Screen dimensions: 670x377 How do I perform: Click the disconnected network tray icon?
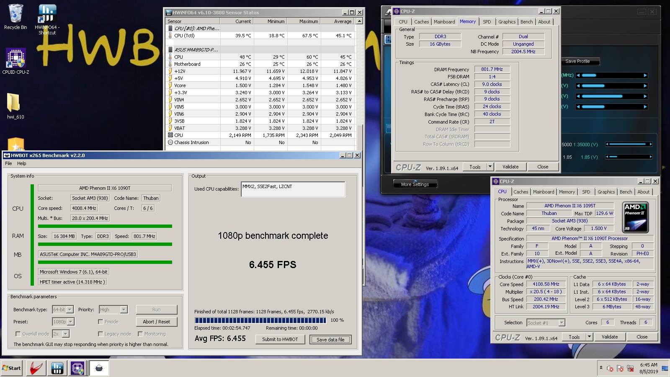[630, 369]
